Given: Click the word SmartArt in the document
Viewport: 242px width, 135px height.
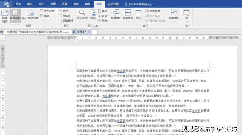Looking at the screenshot, I should click(x=188, y=91).
